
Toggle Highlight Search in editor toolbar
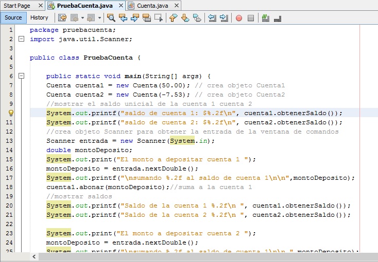[147, 17]
